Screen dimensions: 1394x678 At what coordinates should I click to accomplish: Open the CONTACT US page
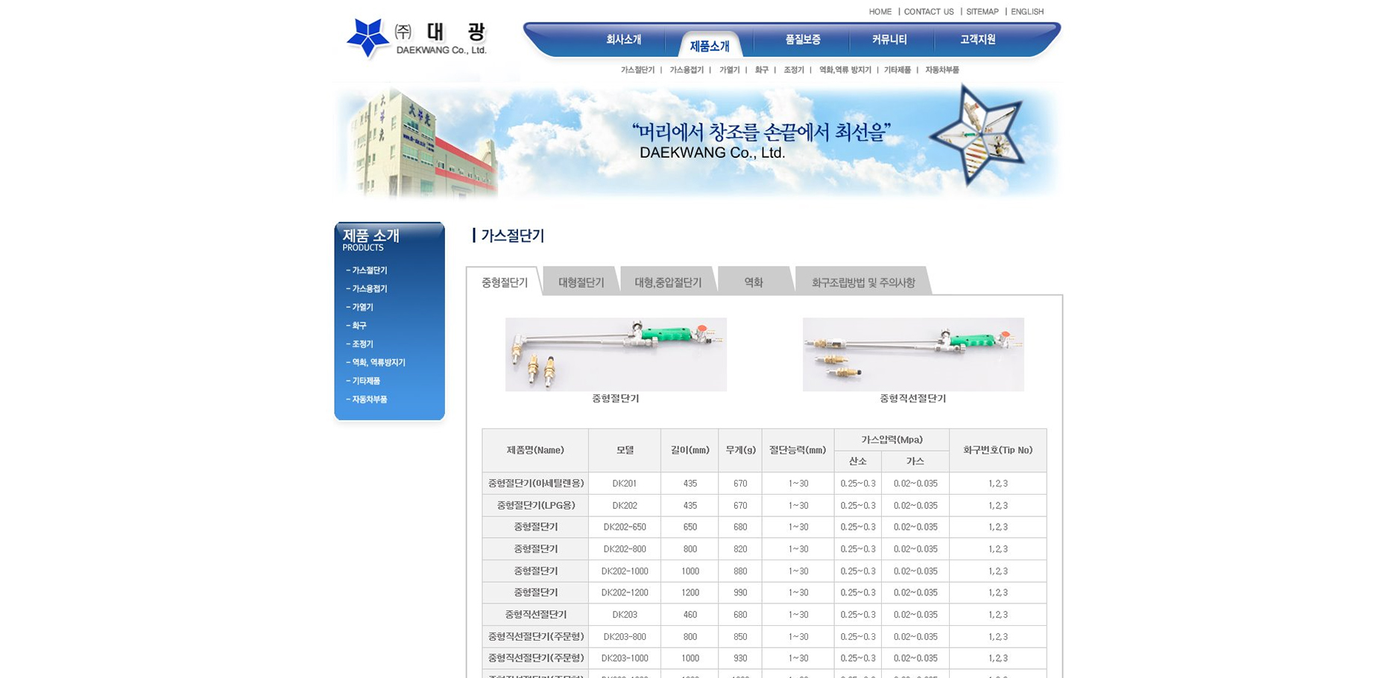coord(928,12)
